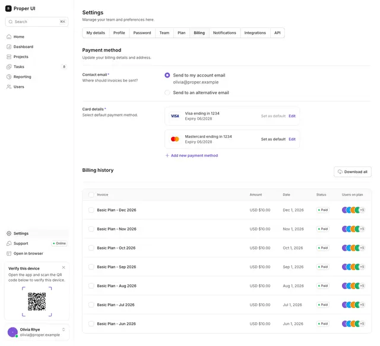Viewport: 380px width, 346px height.
Task: Check the Basic Plan - Jun 2026 checkbox
Action: coord(91,323)
